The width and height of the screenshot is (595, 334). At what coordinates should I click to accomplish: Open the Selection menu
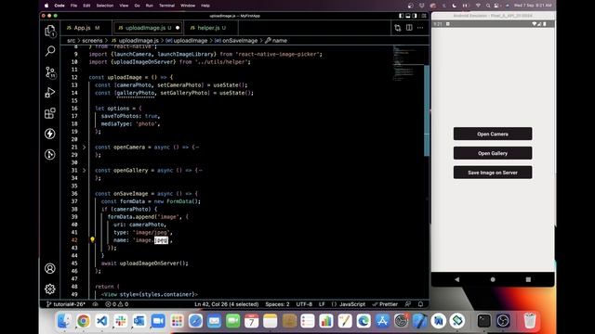(105, 6)
